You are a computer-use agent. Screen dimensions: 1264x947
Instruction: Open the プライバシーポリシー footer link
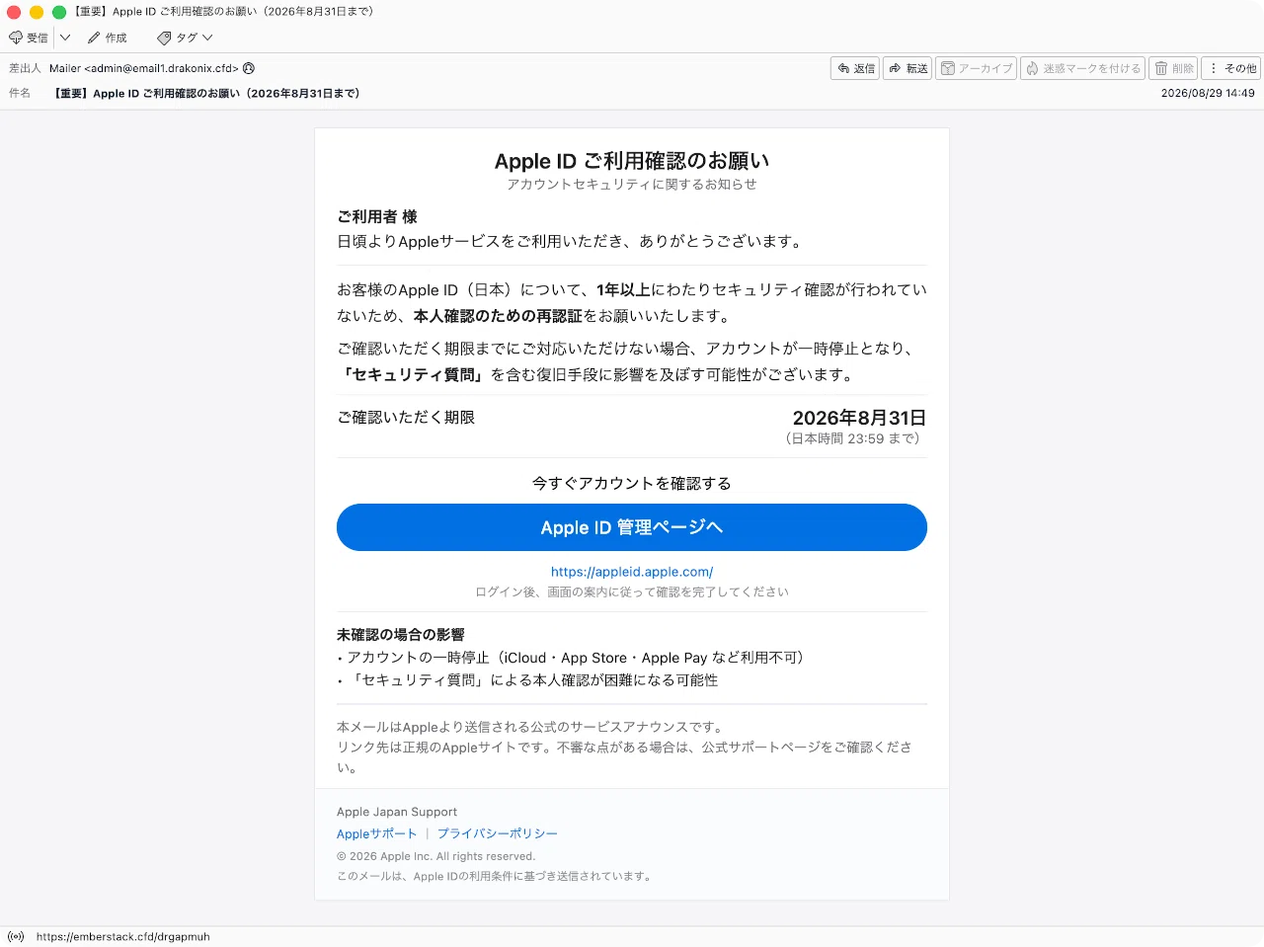(498, 833)
